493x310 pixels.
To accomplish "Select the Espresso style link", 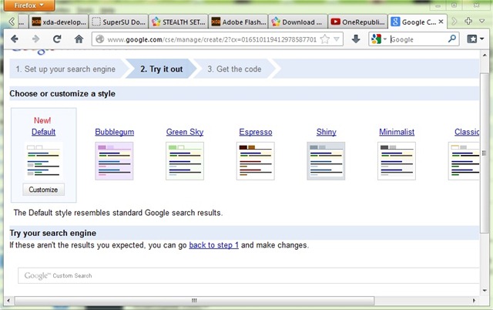I will point(256,132).
